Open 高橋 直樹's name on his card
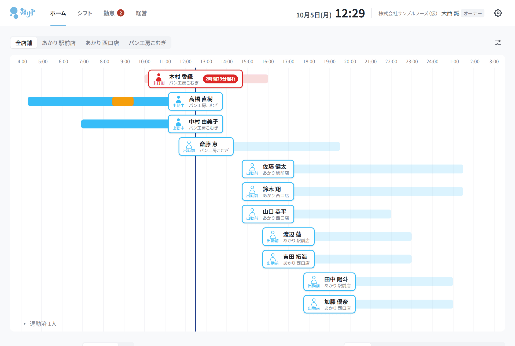Viewport: 515px width, 346px height. [201, 99]
